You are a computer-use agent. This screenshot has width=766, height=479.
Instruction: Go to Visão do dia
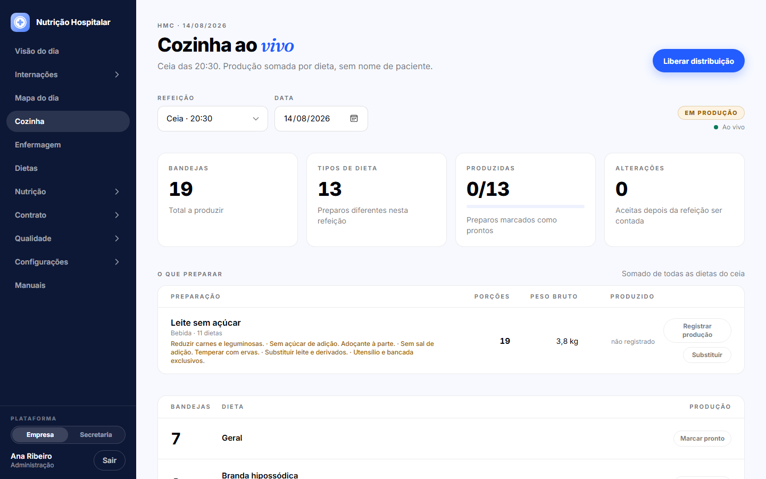(68, 51)
